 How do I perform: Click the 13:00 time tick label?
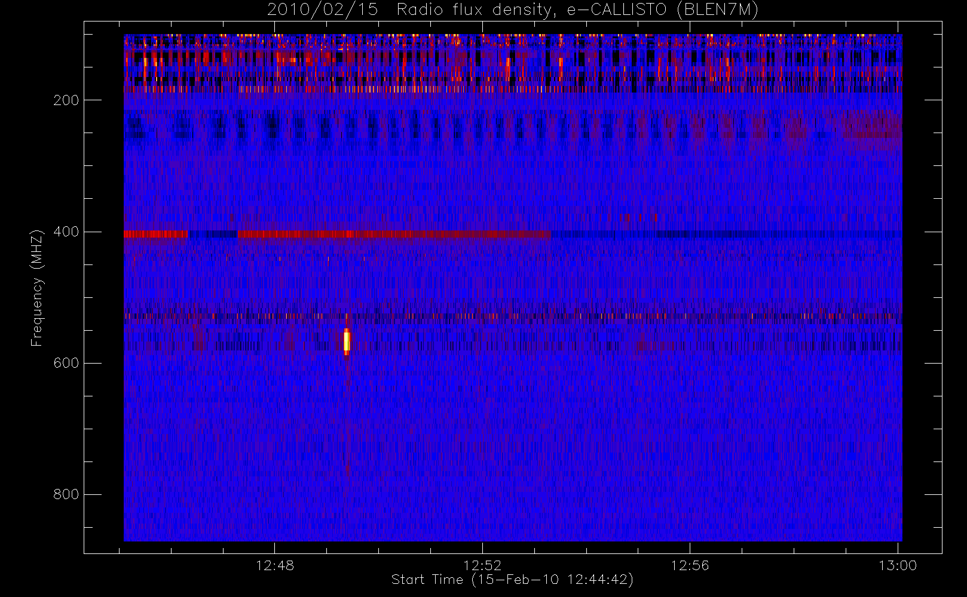(x=898, y=565)
